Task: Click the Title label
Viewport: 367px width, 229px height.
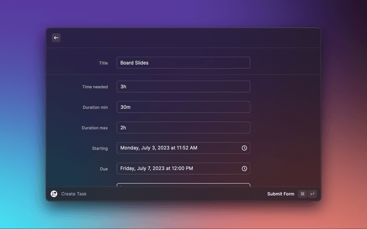Action: tap(103, 63)
